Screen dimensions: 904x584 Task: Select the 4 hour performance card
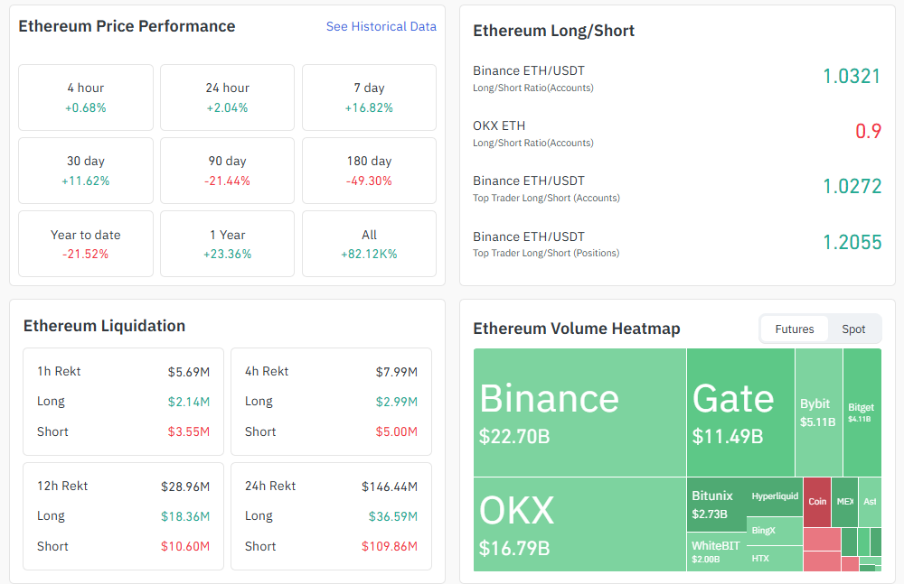(x=86, y=97)
